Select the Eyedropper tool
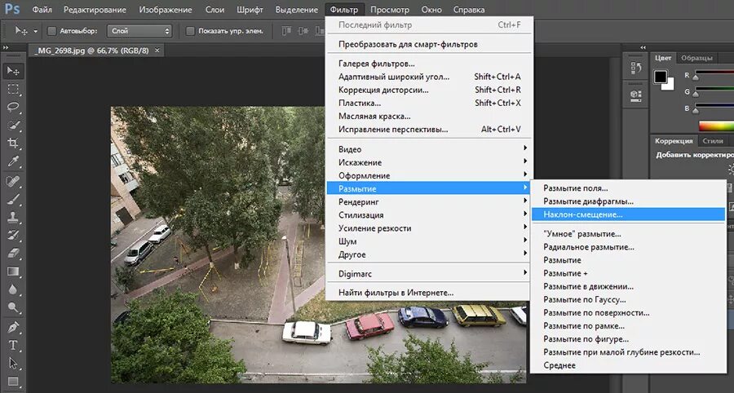 (12, 162)
